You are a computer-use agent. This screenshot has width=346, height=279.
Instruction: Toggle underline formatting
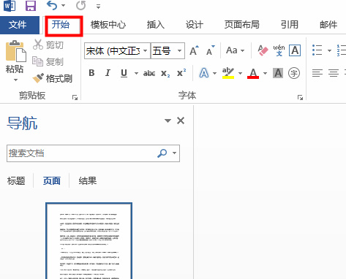(x=124, y=73)
